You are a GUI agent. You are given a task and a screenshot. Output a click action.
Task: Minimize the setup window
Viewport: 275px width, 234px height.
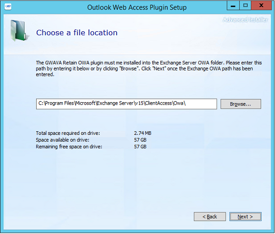(233, 6)
